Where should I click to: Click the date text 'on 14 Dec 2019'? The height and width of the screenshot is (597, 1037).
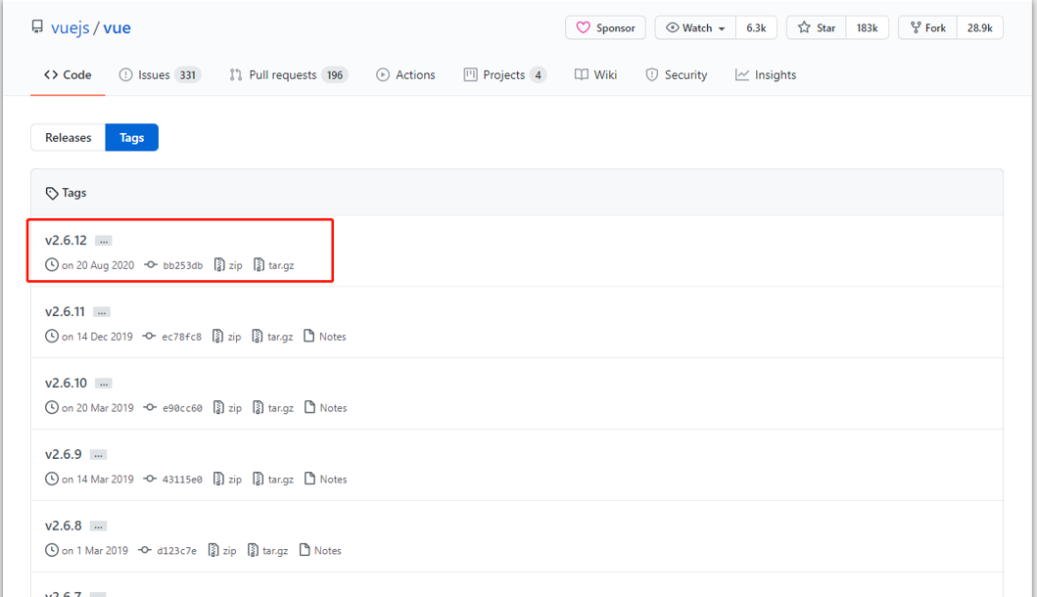click(x=97, y=337)
